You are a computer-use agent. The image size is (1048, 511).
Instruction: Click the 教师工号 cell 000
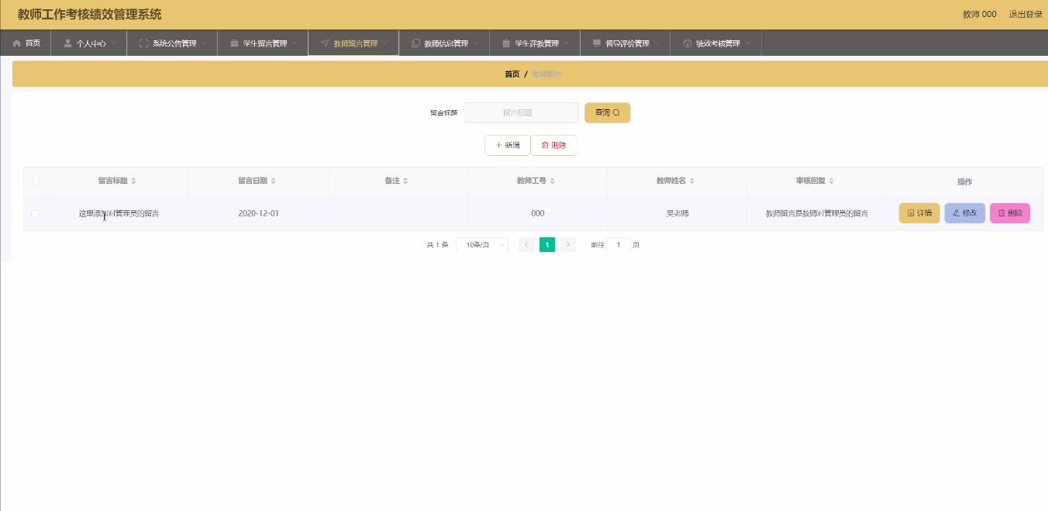pyautogui.click(x=537, y=213)
